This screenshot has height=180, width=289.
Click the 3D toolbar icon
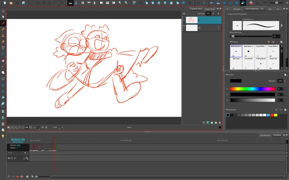pos(134,3)
